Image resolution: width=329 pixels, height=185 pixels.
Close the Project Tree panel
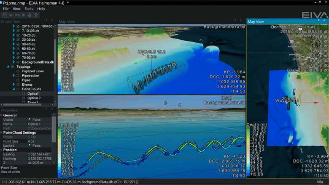(x=52, y=20)
